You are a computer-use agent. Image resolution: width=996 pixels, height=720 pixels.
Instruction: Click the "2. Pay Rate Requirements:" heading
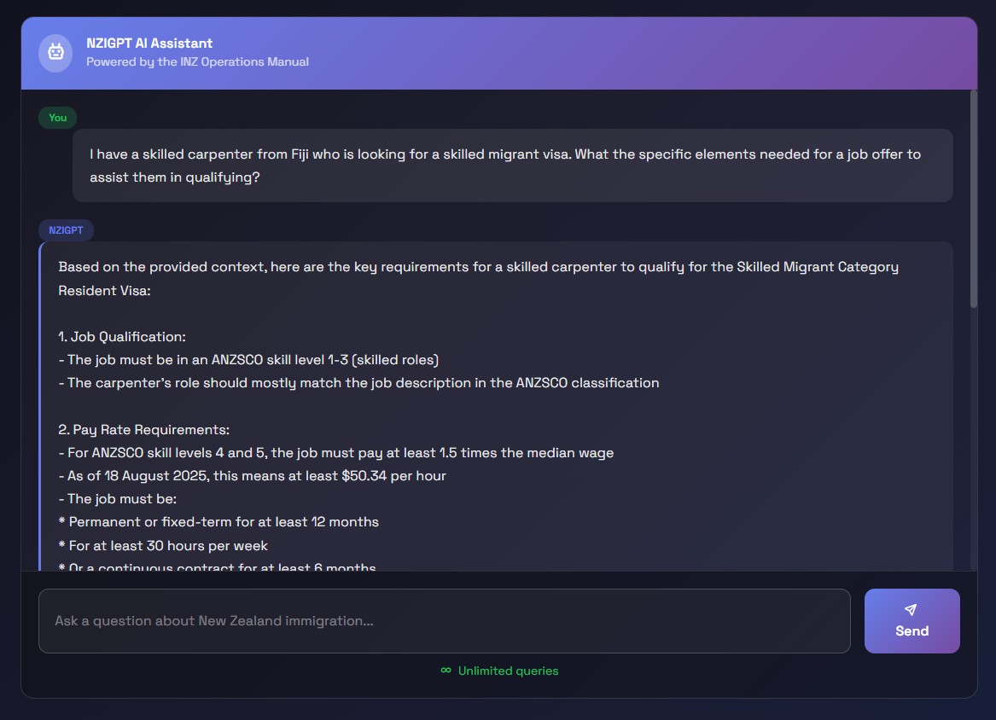(x=143, y=430)
